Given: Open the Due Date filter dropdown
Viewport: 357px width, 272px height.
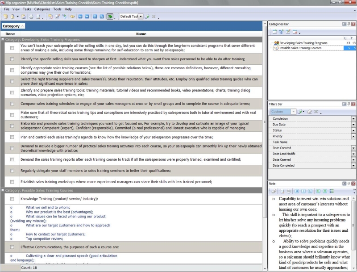Looking at the screenshot, I should [x=353, y=125].
